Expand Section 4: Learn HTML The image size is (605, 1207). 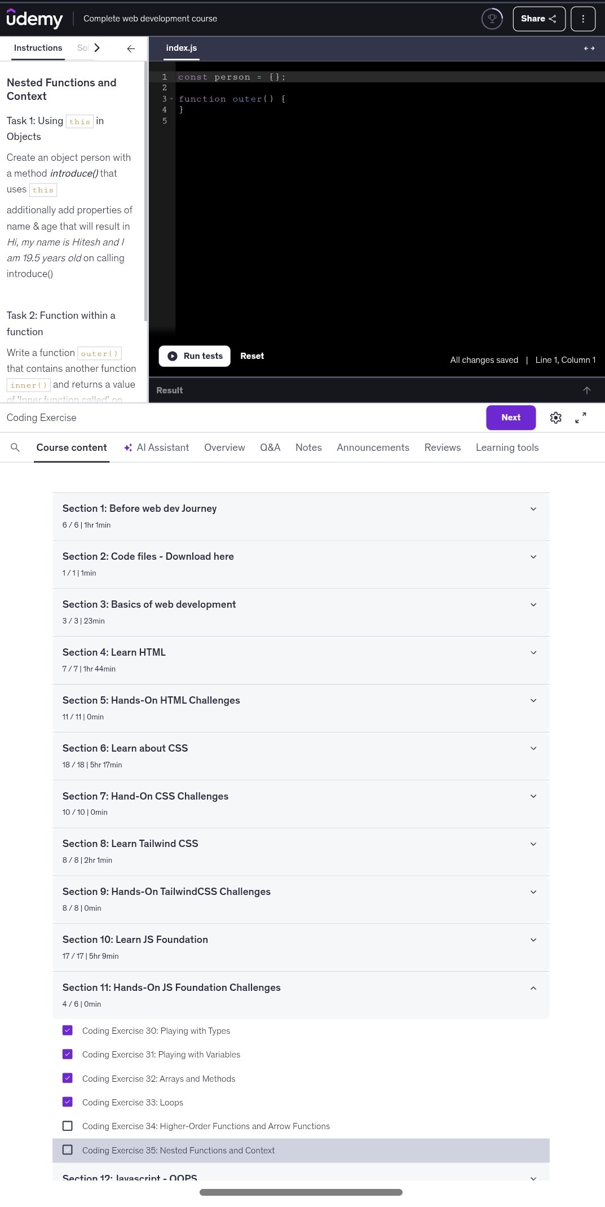point(533,653)
